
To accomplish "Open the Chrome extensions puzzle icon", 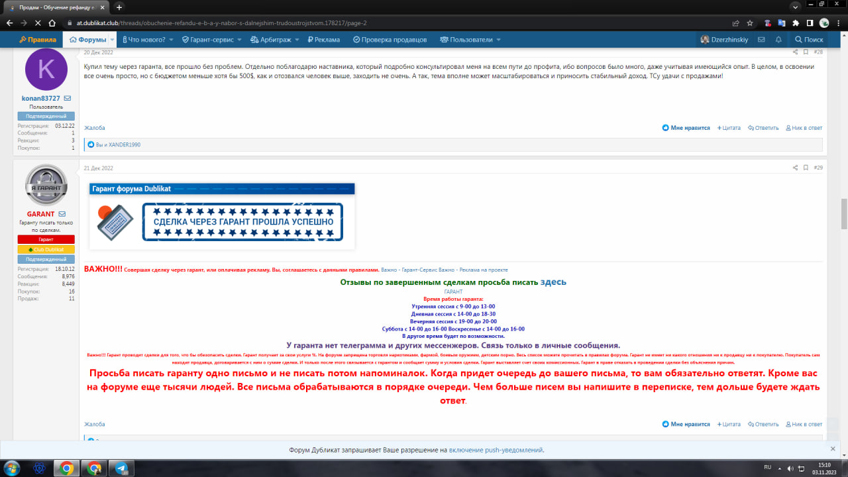I will [x=795, y=23].
